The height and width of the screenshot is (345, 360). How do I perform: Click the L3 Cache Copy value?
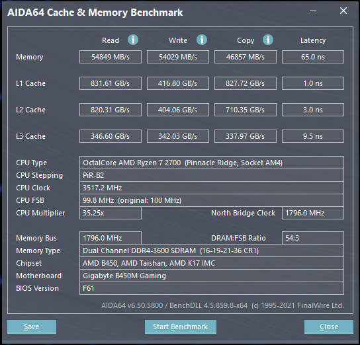[246, 136]
